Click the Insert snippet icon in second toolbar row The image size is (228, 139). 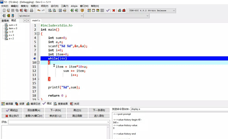pyautogui.click(x=4, y=16)
